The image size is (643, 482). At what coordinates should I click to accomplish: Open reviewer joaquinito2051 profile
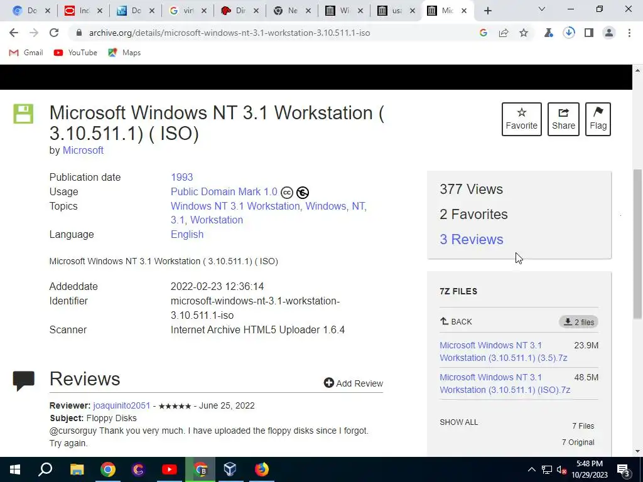coord(122,406)
